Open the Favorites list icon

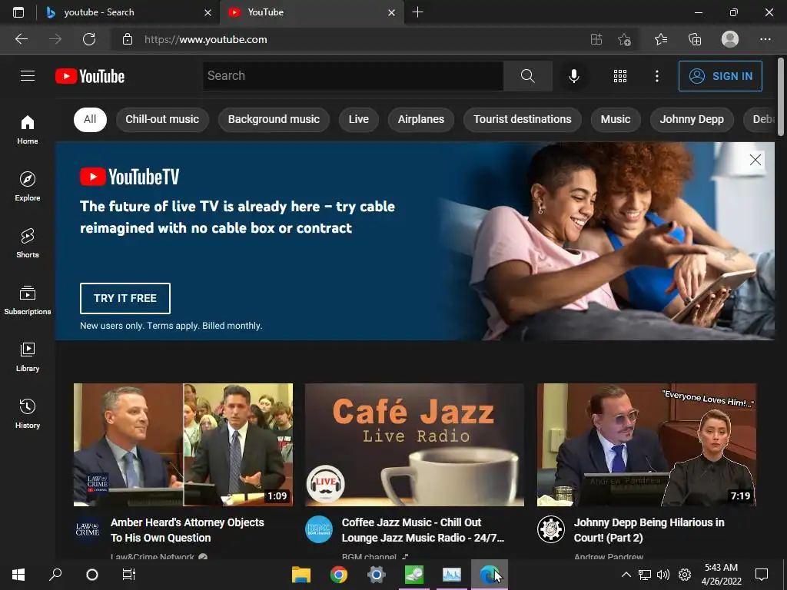pyautogui.click(x=661, y=39)
